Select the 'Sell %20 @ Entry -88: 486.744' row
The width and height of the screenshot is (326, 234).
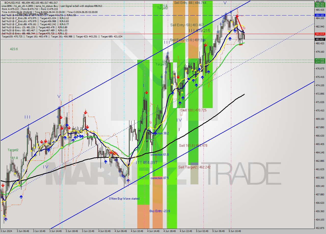34,33
